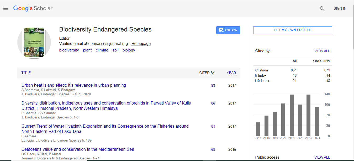Open Public access View All link
The height and width of the screenshot is (161, 354).
click(322, 157)
